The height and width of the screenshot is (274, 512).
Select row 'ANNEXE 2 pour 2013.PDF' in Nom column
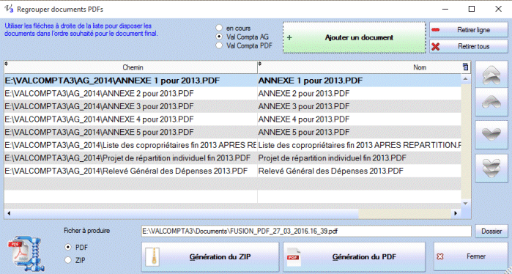point(359,94)
